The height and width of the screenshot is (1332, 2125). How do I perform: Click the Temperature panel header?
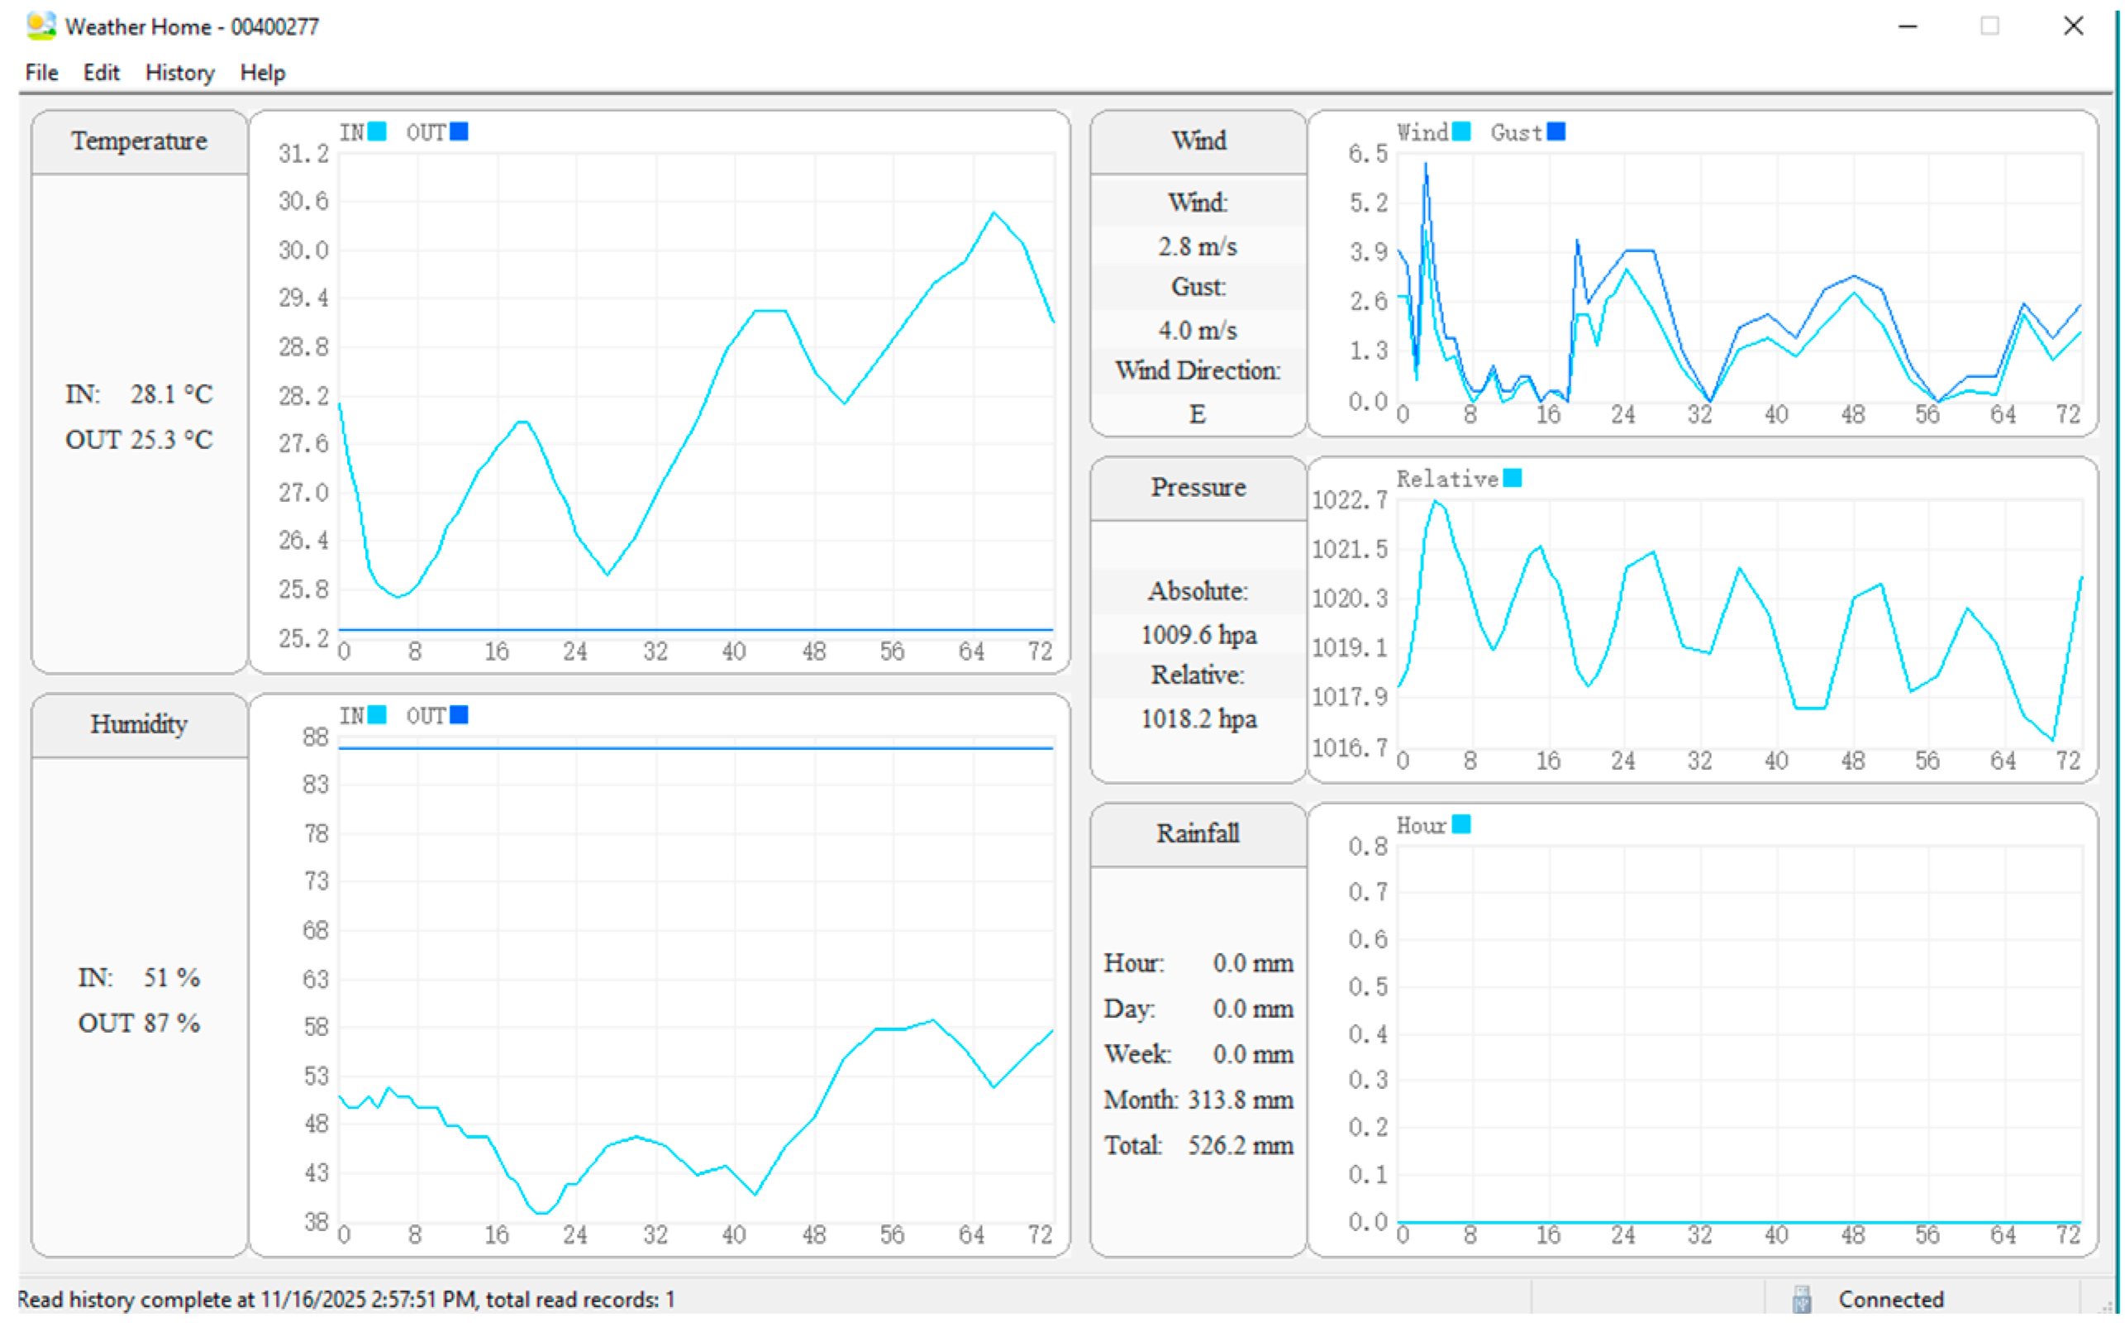[139, 141]
